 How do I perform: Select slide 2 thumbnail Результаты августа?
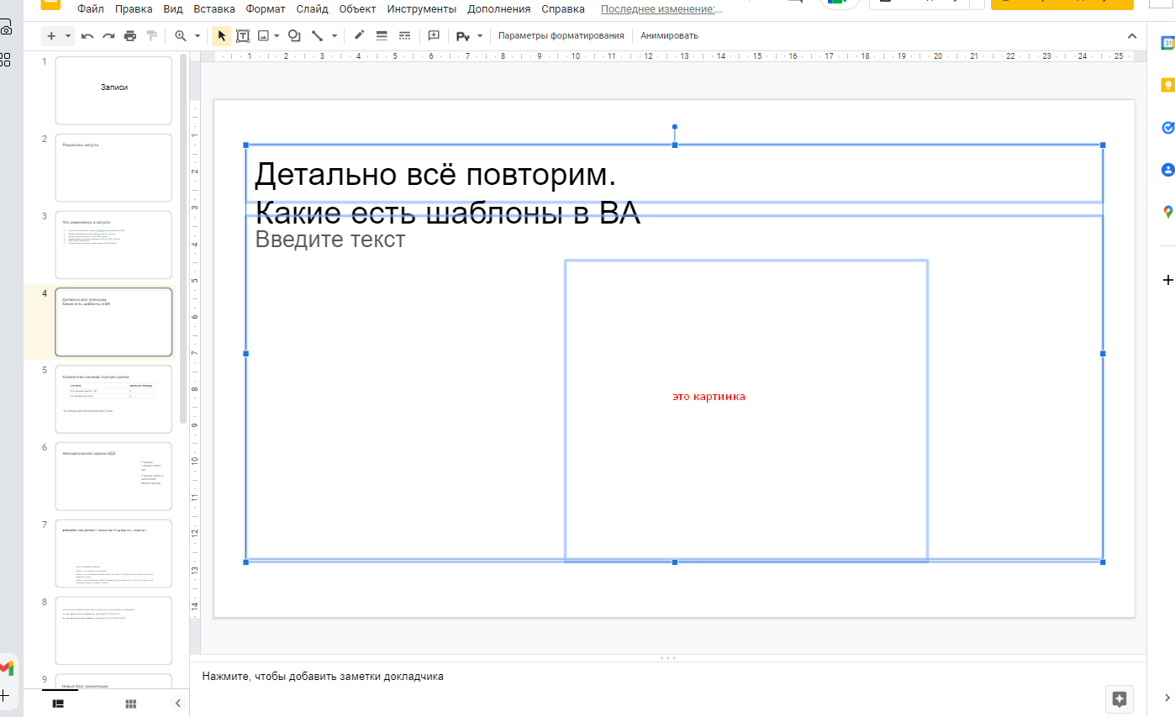(113, 167)
